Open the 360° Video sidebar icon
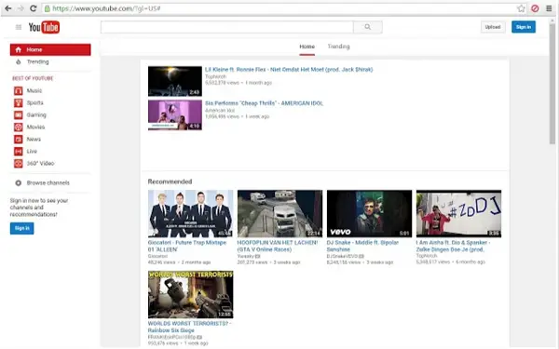 [19, 164]
